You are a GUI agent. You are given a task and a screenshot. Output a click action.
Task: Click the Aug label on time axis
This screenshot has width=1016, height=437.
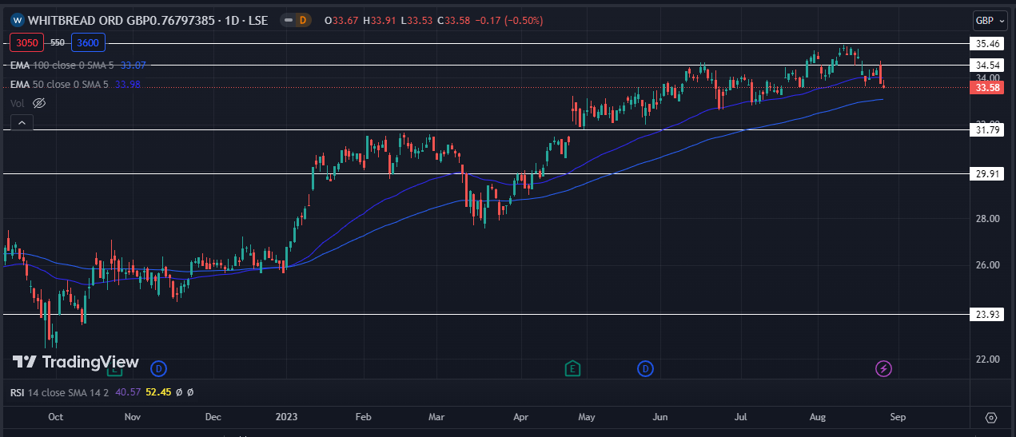click(x=817, y=417)
